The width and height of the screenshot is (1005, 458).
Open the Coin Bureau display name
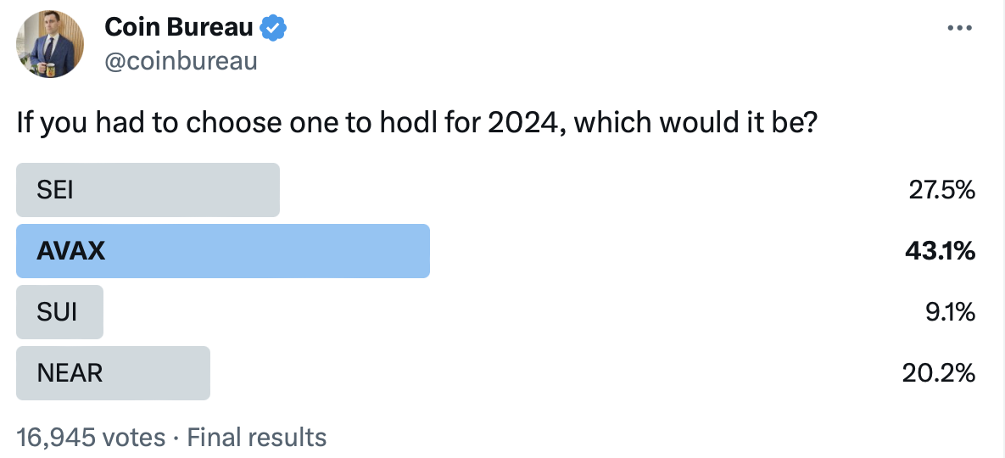click(x=179, y=27)
